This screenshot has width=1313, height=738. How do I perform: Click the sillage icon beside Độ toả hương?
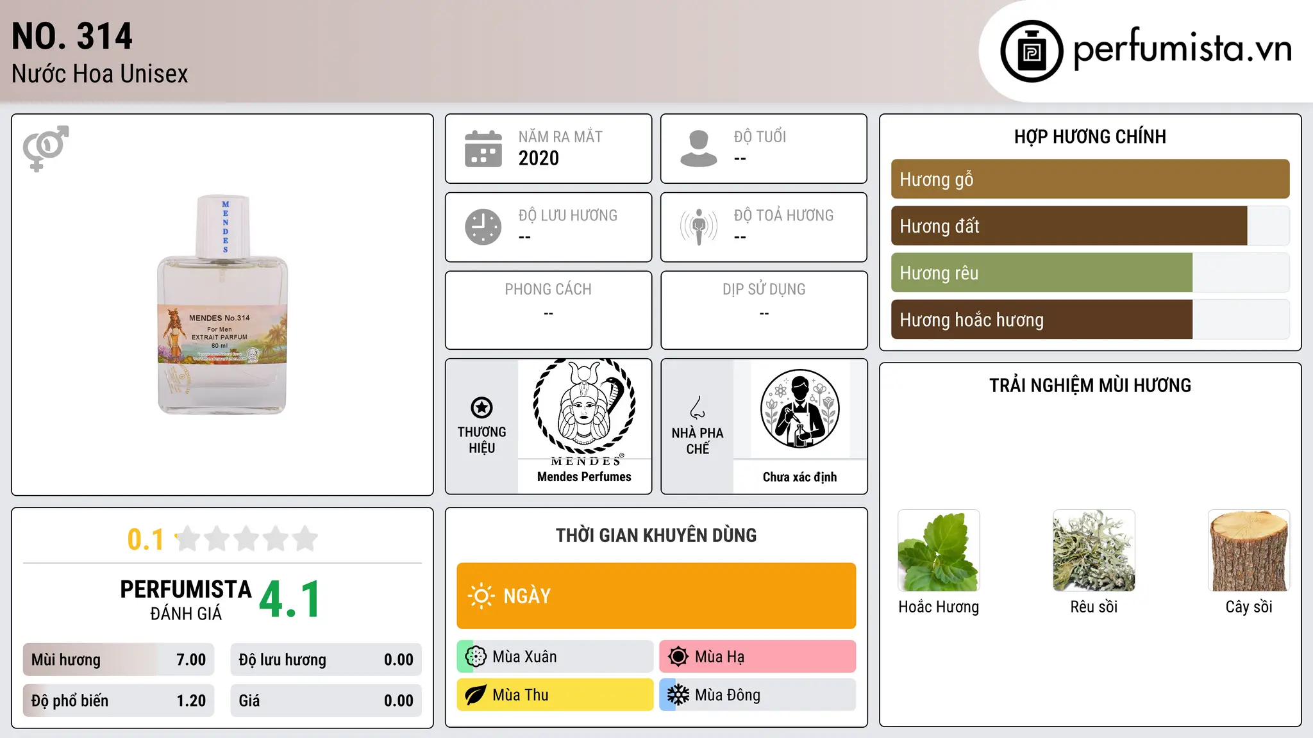tap(699, 227)
